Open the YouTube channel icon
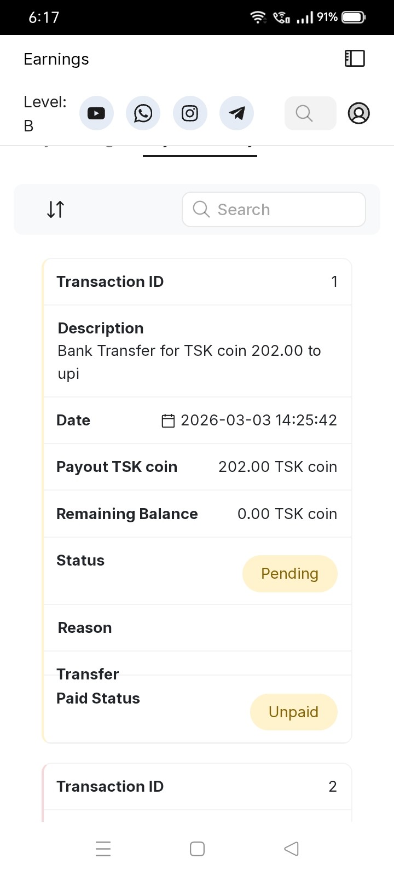Viewport: 394px width, 876px height. point(96,113)
